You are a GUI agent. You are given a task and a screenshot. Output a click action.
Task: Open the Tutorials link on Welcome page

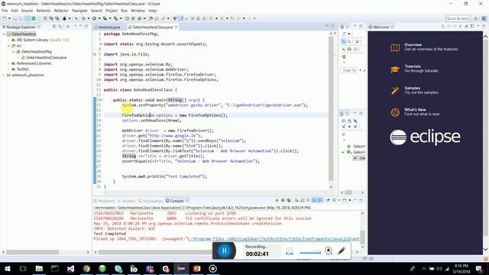(413, 66)
